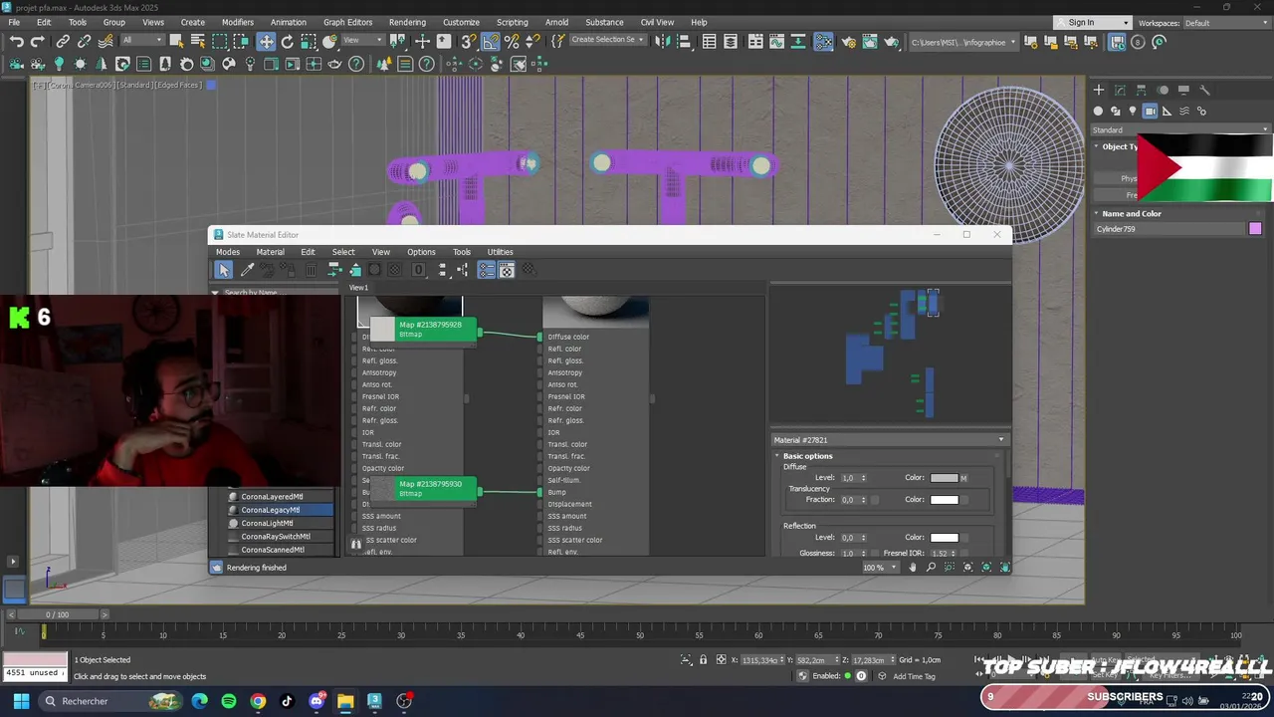Open the project path dropdown
Screen dimensions: 1274x717
(964, 42)
